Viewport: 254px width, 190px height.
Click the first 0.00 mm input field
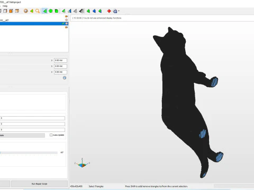60,61
